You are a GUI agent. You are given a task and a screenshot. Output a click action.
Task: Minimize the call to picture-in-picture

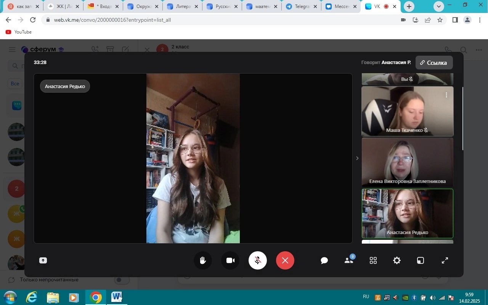coord(420,260)
